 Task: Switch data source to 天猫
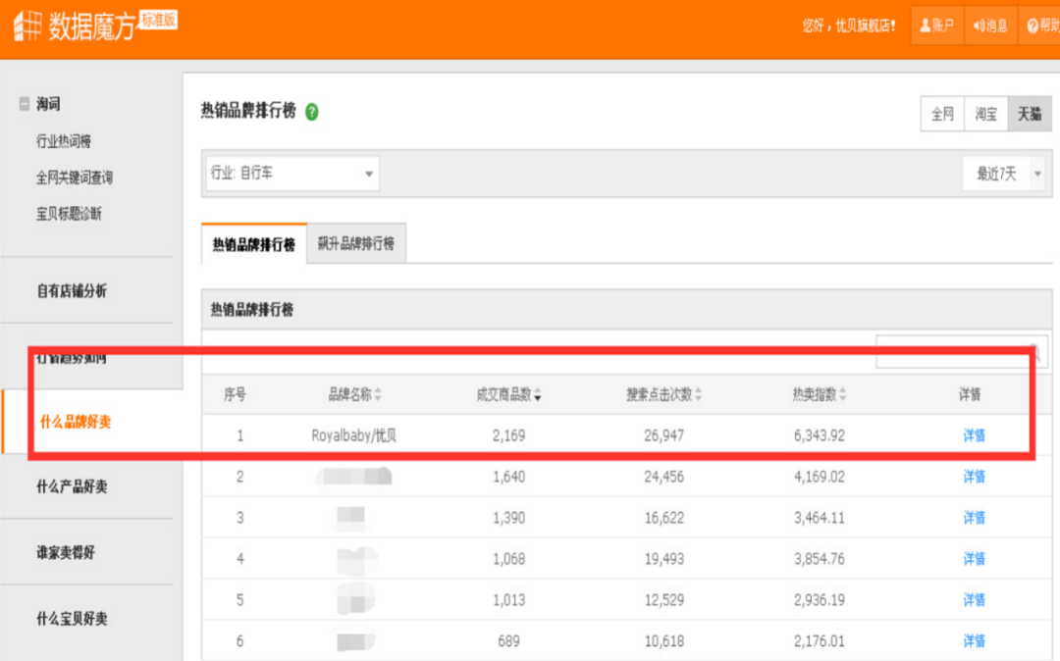click(1030, 114)
